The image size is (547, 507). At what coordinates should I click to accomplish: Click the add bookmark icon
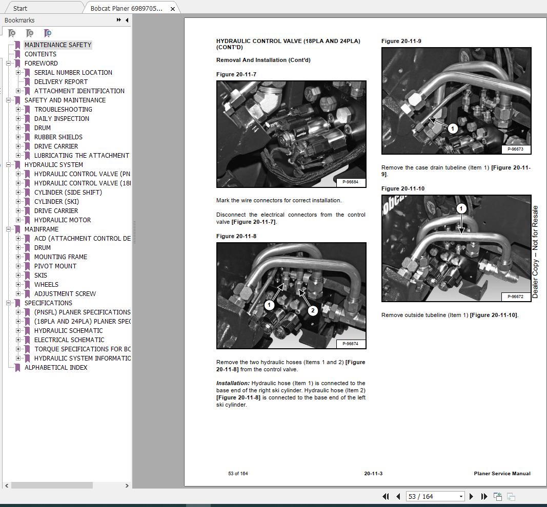pos(30,33)
